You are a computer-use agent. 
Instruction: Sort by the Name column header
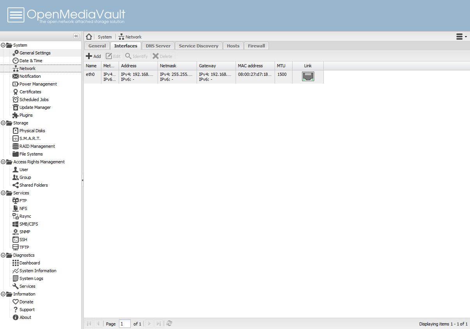(x=92, y=66)
